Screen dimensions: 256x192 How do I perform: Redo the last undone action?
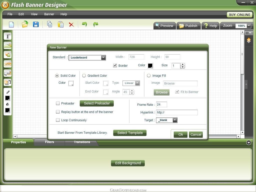(96, 24)
